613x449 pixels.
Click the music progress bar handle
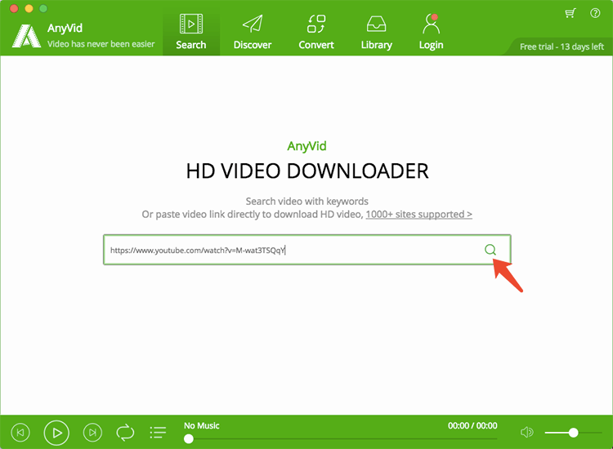coord(189,439)
